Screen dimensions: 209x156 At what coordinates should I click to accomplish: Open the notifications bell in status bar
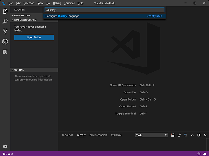[x=205, y=154]
